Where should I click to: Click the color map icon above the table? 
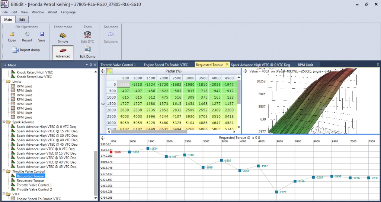pyautogui.click(x=109, y=71)
